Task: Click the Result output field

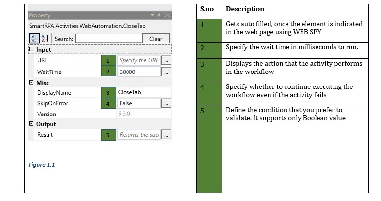Action: click(139, 135)
